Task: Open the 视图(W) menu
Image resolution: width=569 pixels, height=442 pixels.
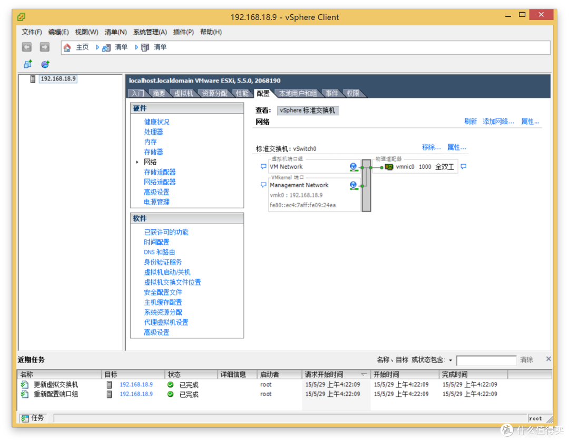Action: point(86,32)
